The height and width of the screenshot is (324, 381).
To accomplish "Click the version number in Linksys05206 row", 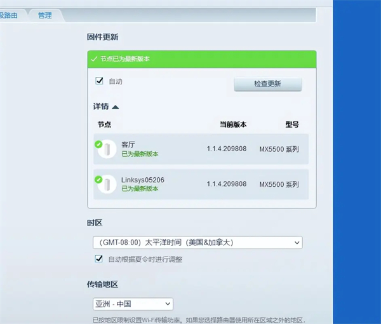I will point(227,184).
